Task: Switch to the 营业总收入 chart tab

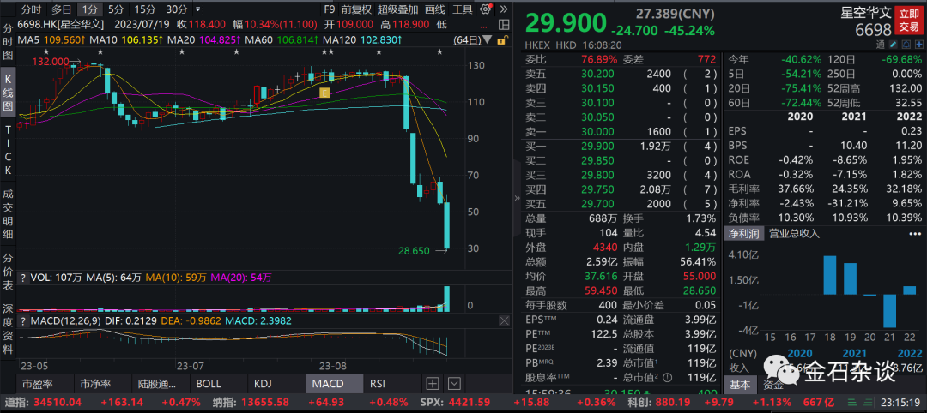Action: point(793,233)
